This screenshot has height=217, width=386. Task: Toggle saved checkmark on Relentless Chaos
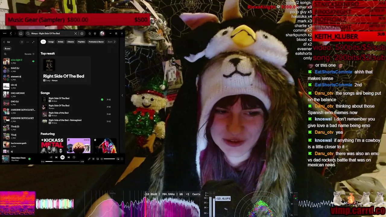point(29,159)
